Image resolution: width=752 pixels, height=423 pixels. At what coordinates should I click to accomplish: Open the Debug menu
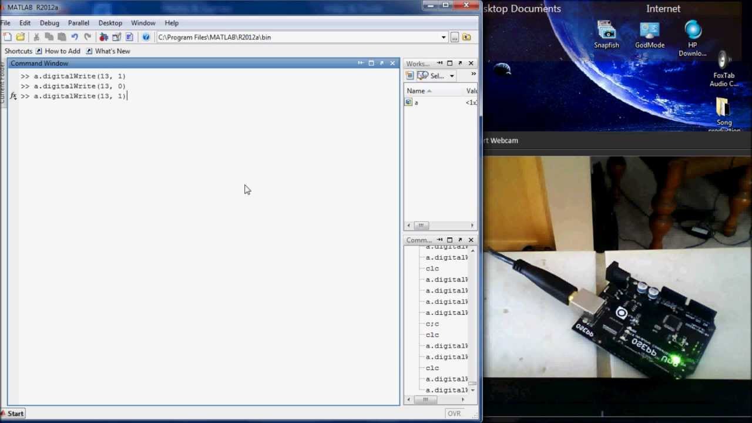point(49,23)
